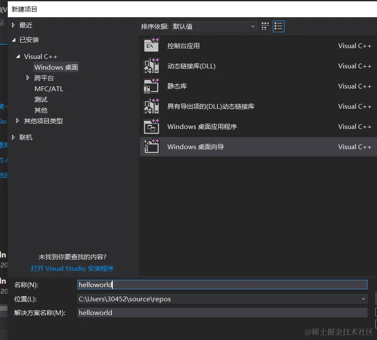Click the 动态链接库(DLL) template icon
Screen dimensions: 377x340
[151, 66]
